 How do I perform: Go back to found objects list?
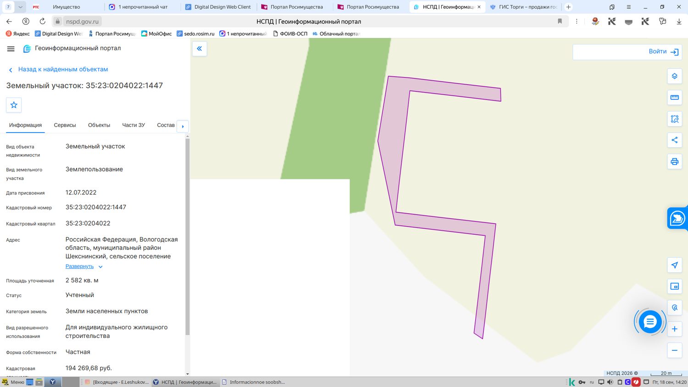(58, 69)
